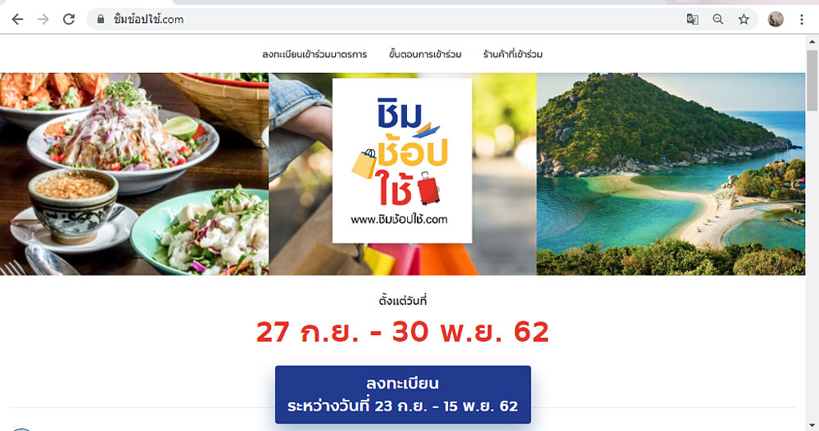Open the user profile avatar
Viewport: 819px width, 431px height.
776,20
